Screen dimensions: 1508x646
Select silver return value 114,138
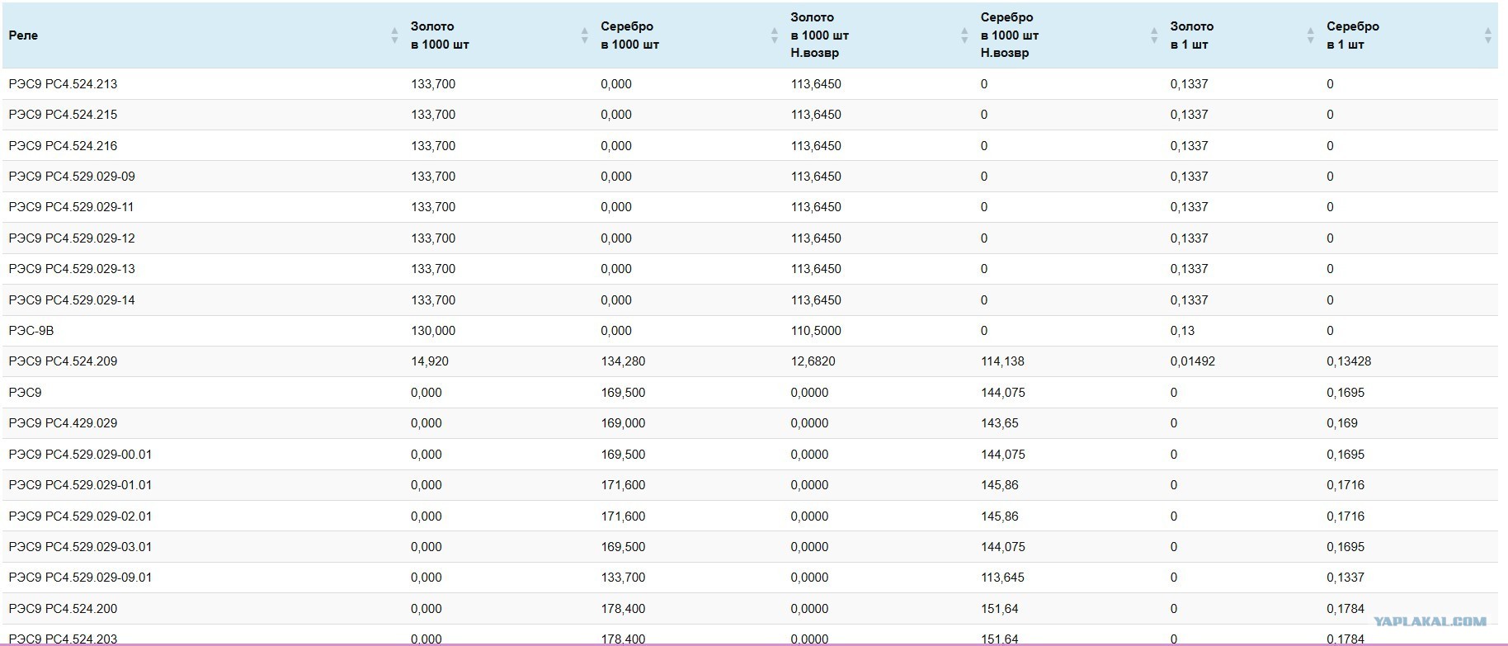click(1003, 361)
